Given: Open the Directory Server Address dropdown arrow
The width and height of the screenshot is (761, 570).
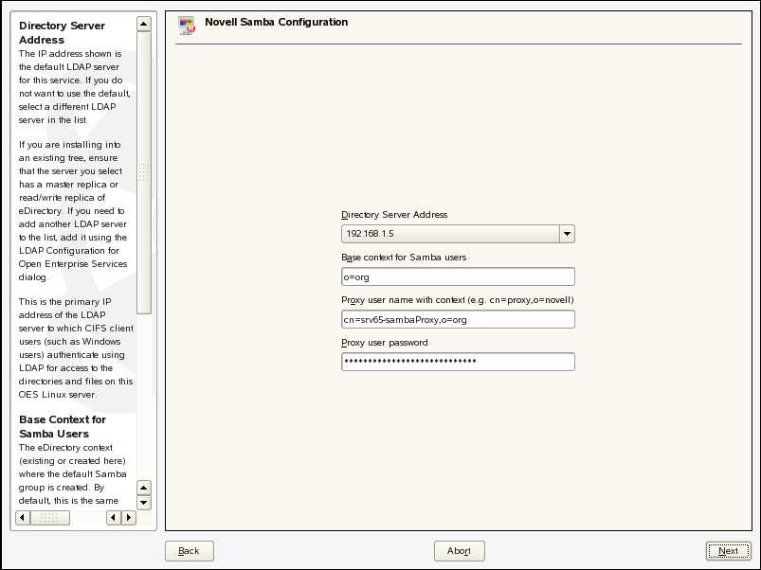Looking at the screenshot, I should [567, 234].
